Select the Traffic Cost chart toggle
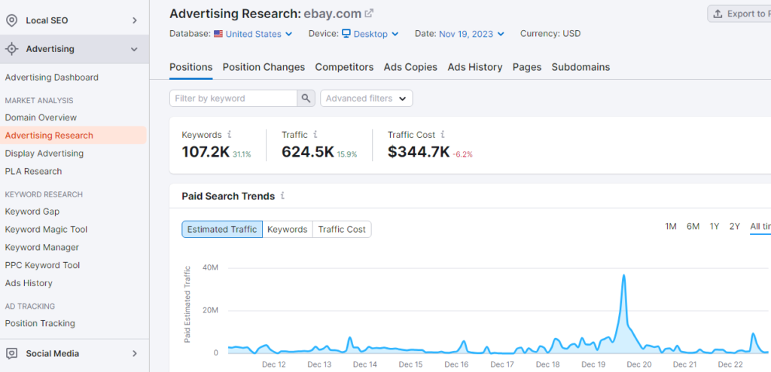The width and height of the screenshot is (771, 372). pos(342,230)
